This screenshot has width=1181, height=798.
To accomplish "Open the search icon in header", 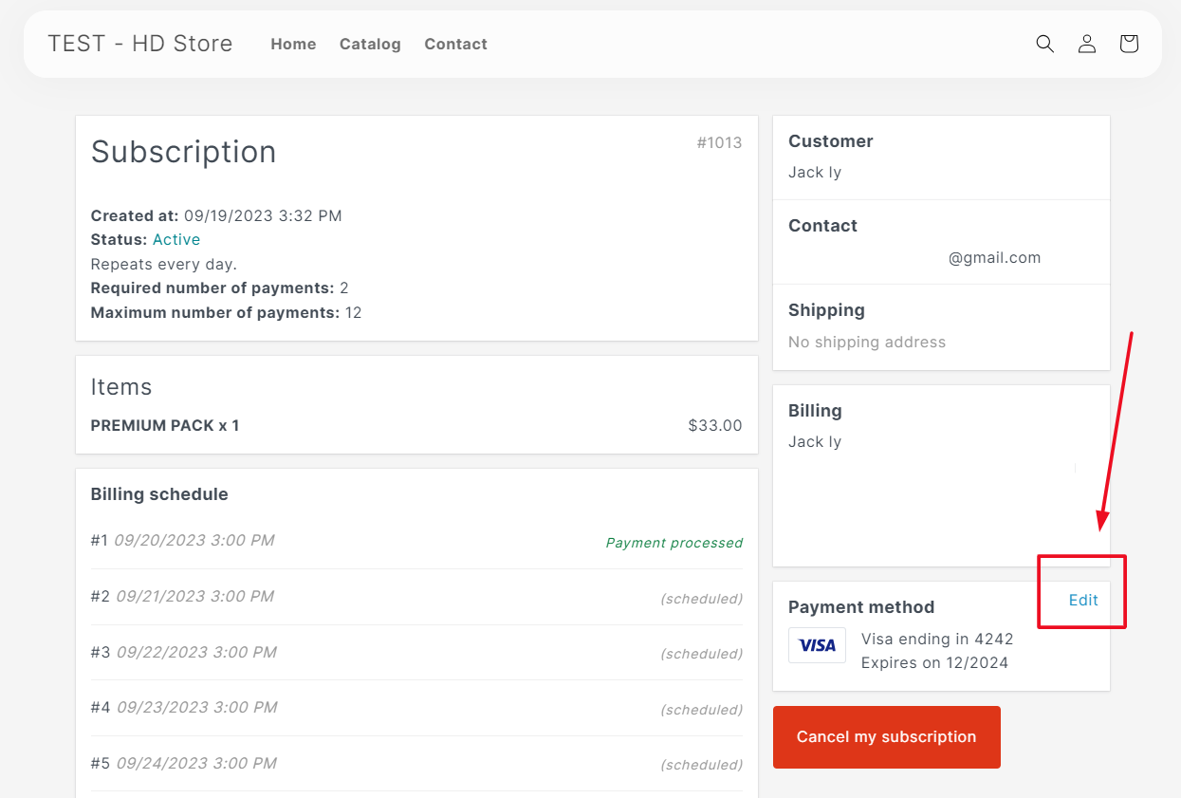I will (1044, 44).
